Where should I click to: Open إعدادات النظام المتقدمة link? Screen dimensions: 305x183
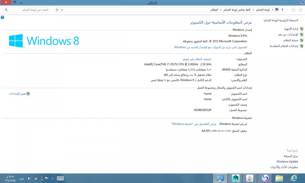click(x=284, y=46)
